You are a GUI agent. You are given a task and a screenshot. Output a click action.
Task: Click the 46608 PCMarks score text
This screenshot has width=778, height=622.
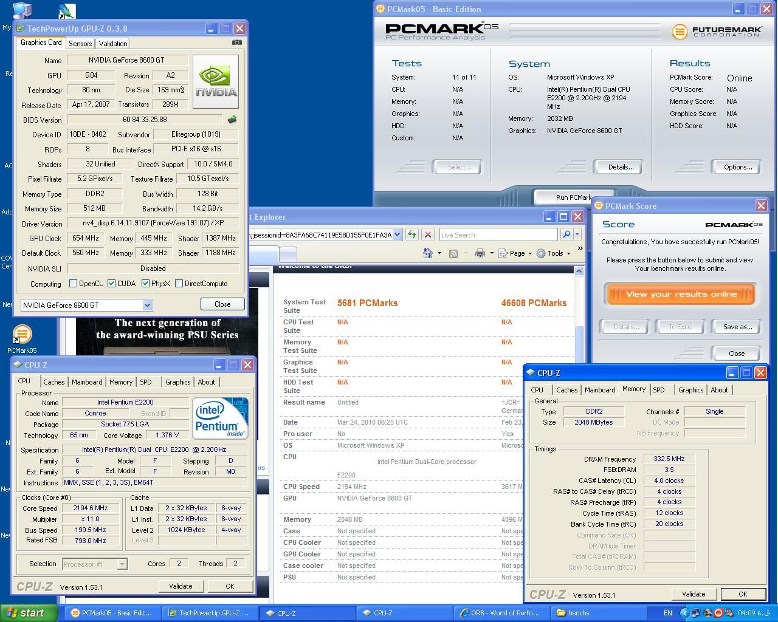coord(534,302)
